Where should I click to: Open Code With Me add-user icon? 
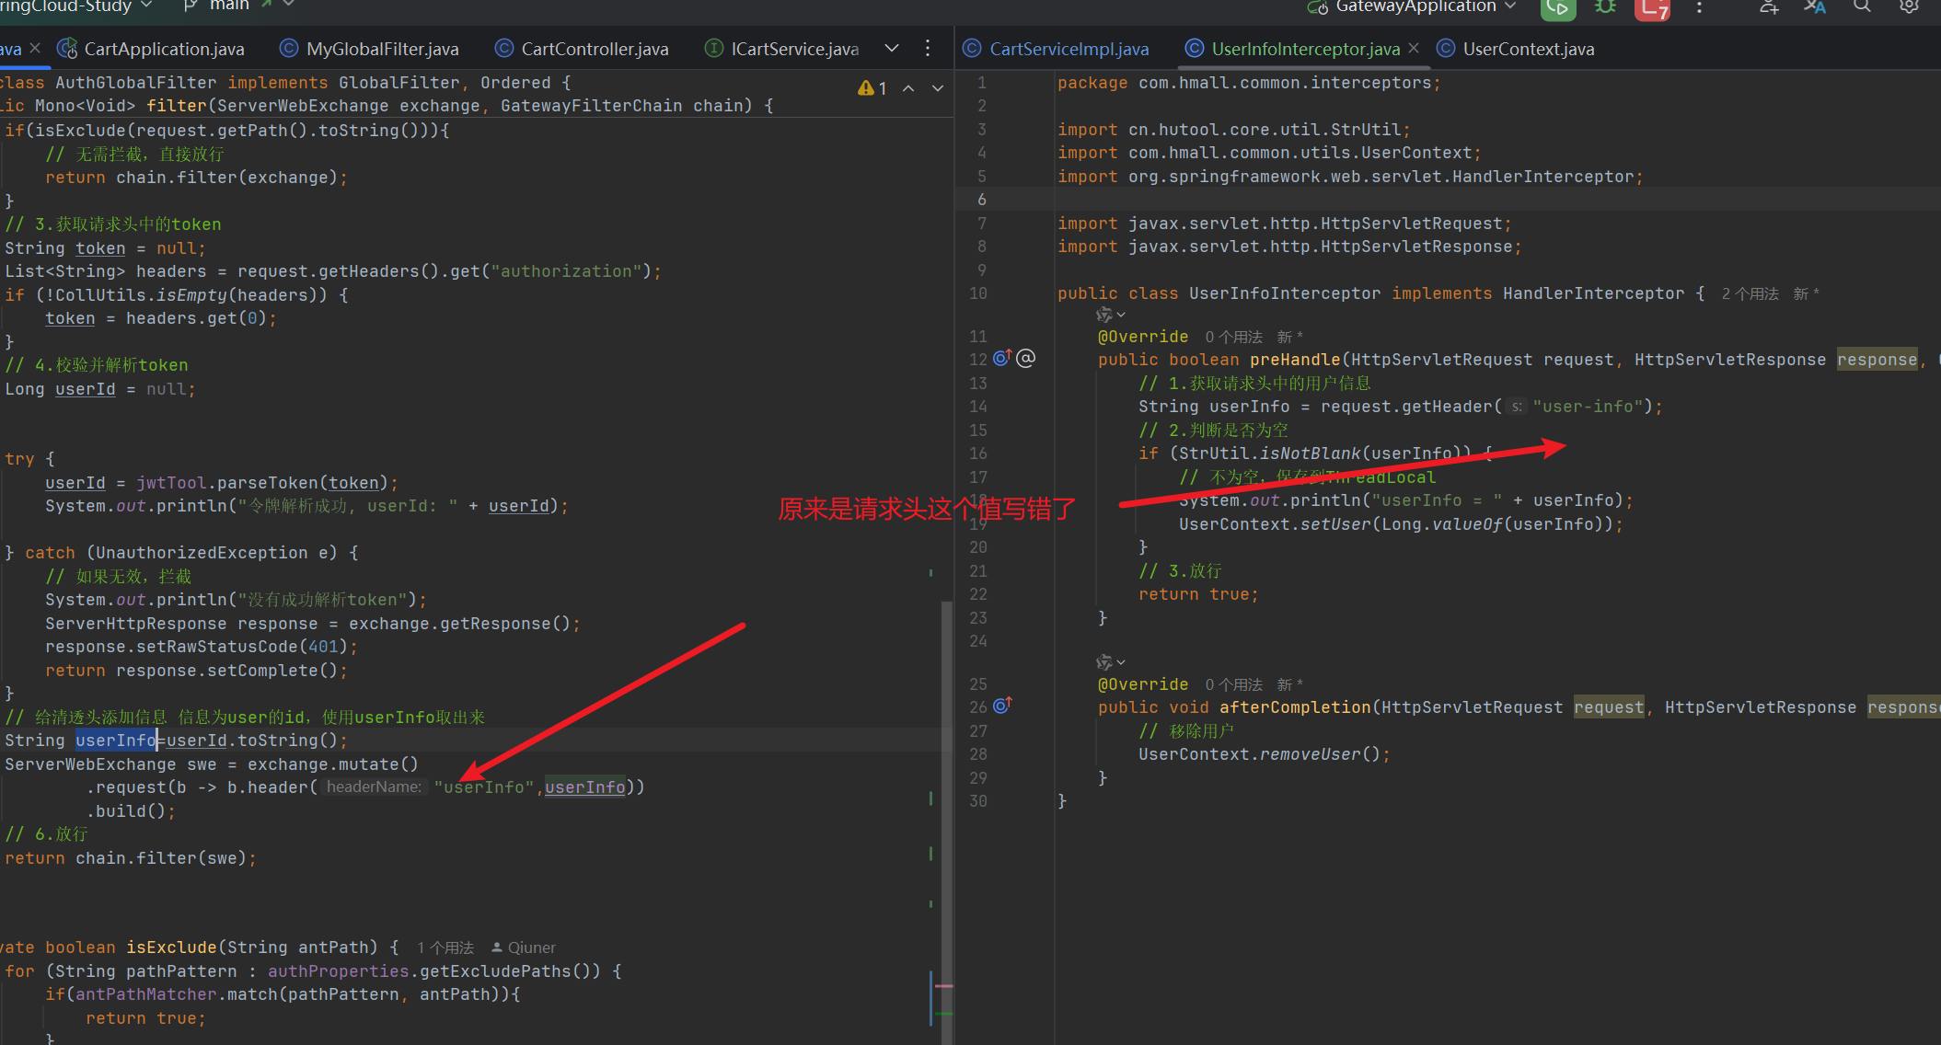click(1768, 7)
